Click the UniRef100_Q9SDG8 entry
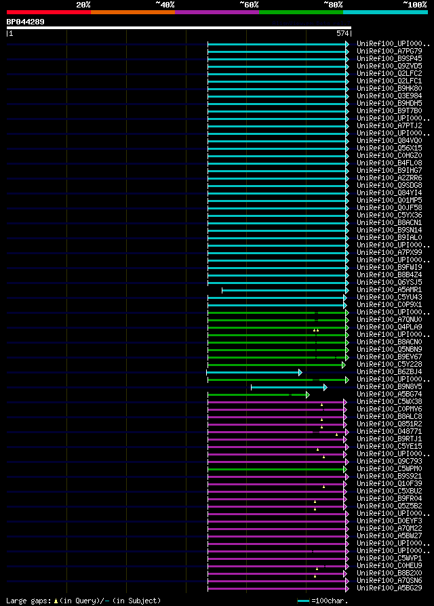Image resolution: width=434 pixels, height=606 pixels. 389,186
